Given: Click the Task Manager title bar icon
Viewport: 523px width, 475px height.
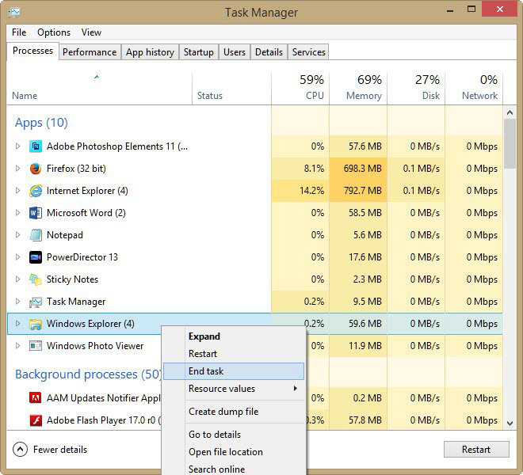Looking at the screenshot, I should (x=14, y=13).
